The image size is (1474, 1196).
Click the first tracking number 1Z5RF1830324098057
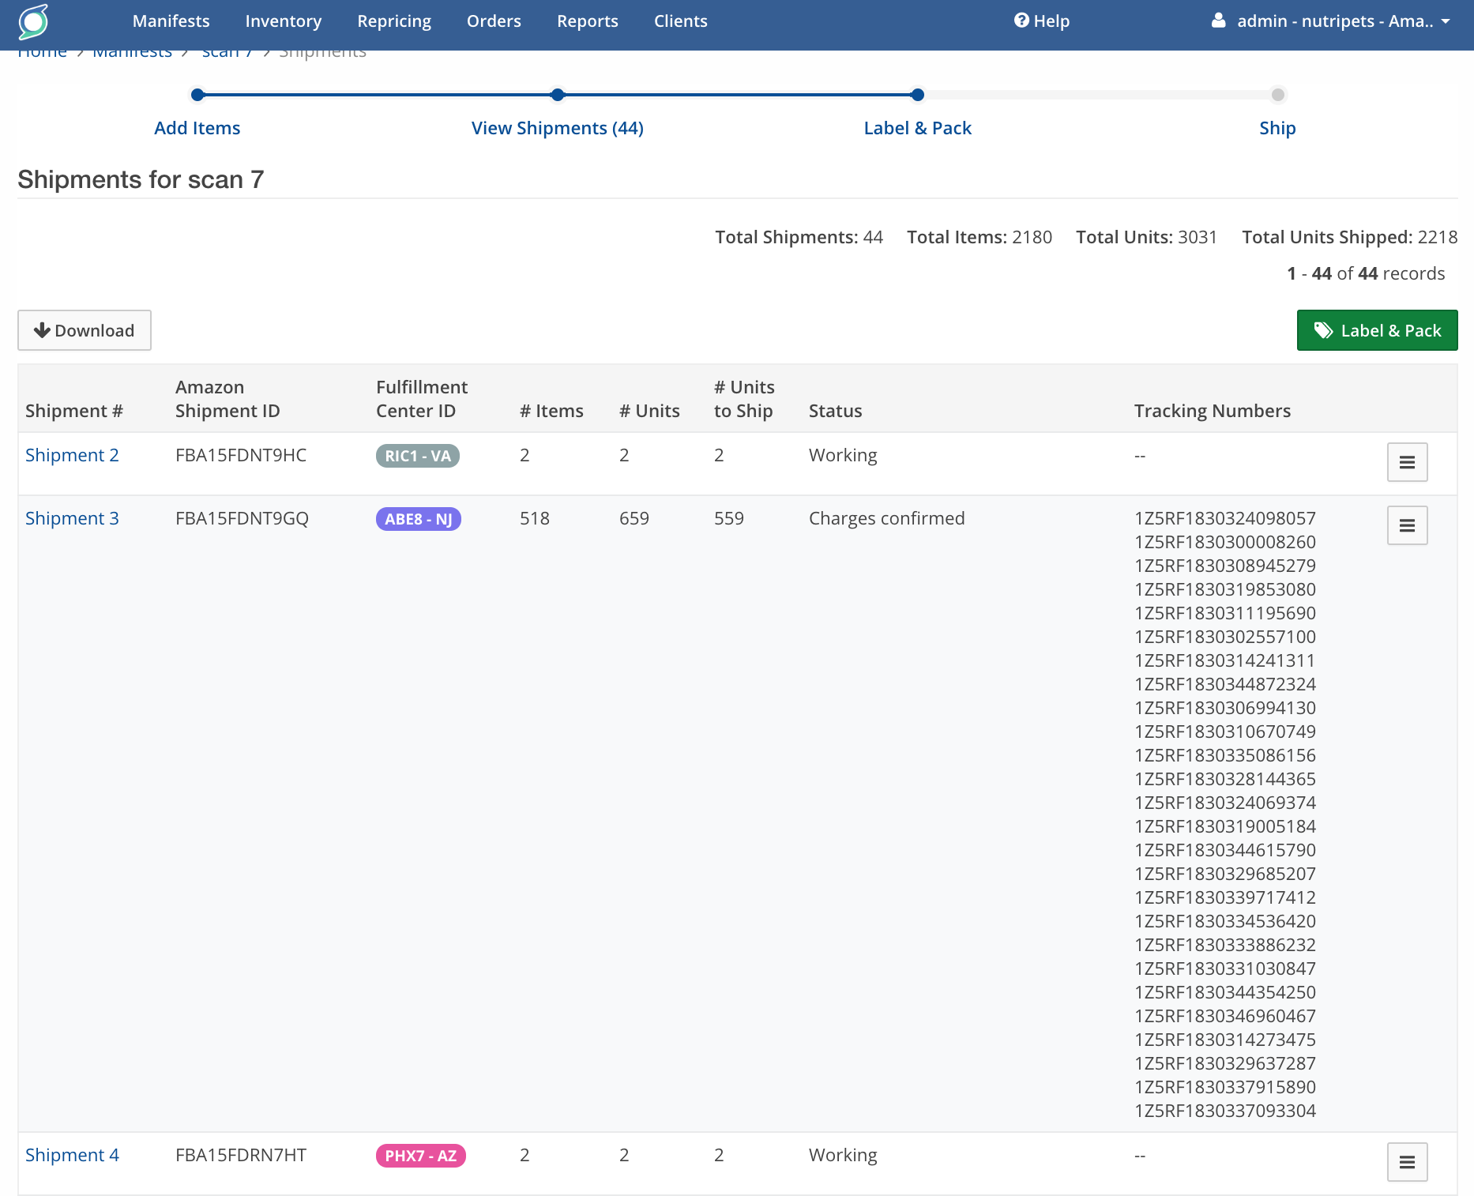(1225, 518)
